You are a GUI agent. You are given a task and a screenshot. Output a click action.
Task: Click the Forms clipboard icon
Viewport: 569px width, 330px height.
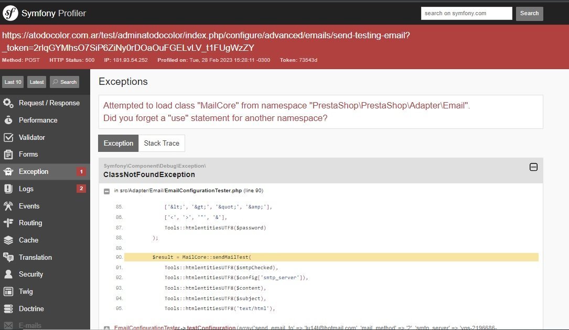[8, 155]
